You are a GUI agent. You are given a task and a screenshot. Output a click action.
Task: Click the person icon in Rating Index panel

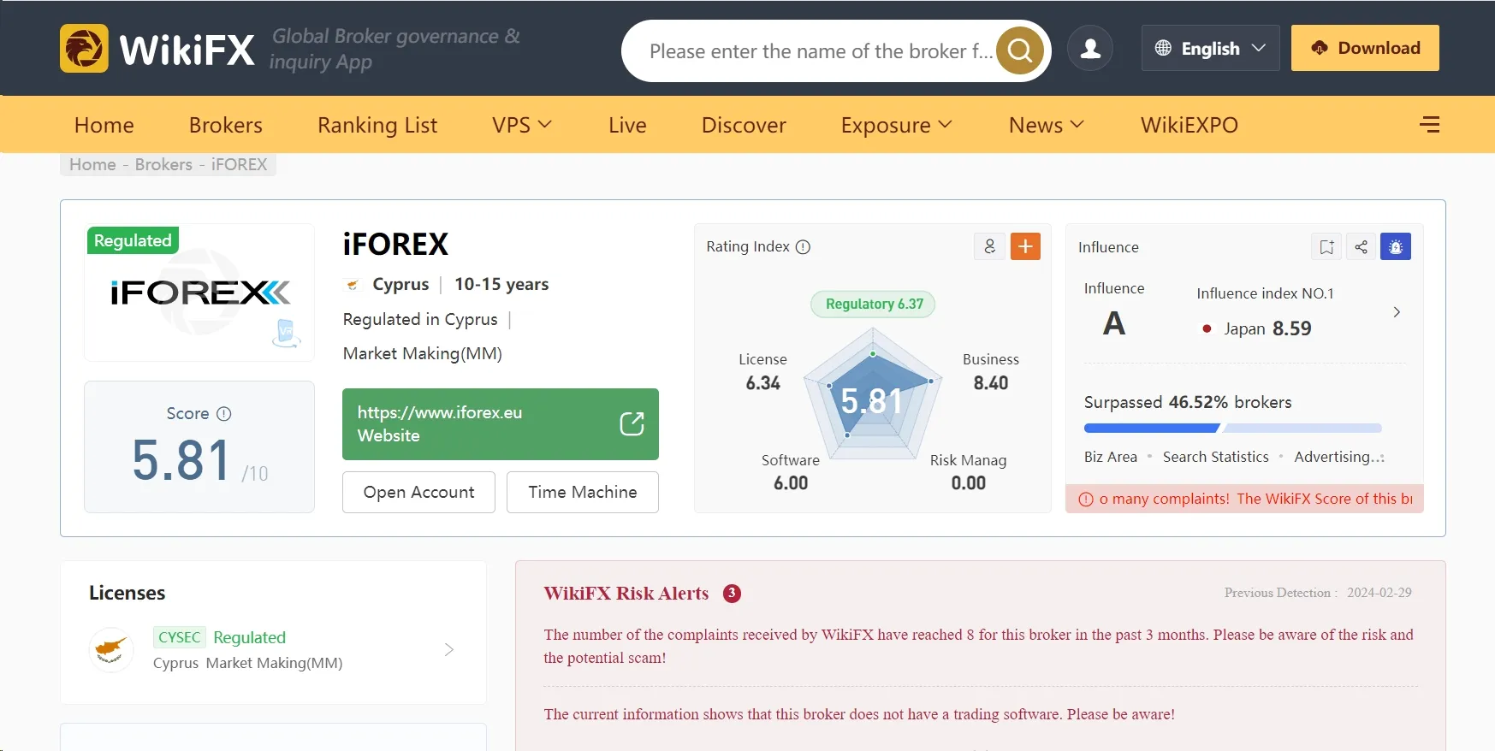click(x=989, y=246)
